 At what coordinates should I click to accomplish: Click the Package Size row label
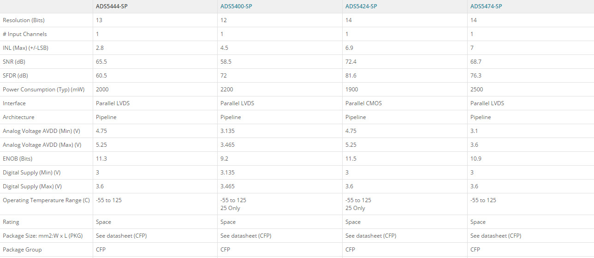42,236
